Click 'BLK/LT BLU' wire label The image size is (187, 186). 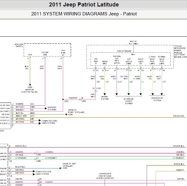[x=20, y=167]
